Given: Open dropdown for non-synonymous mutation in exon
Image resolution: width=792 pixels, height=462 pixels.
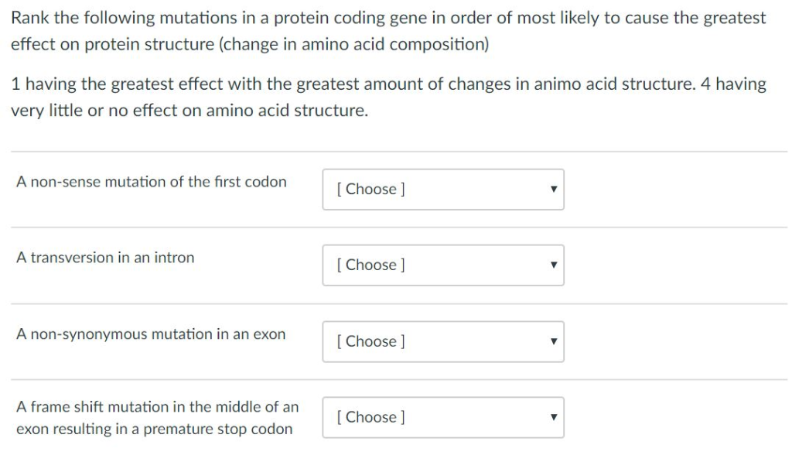Looking at the screenshot, I should click(442, 341).
